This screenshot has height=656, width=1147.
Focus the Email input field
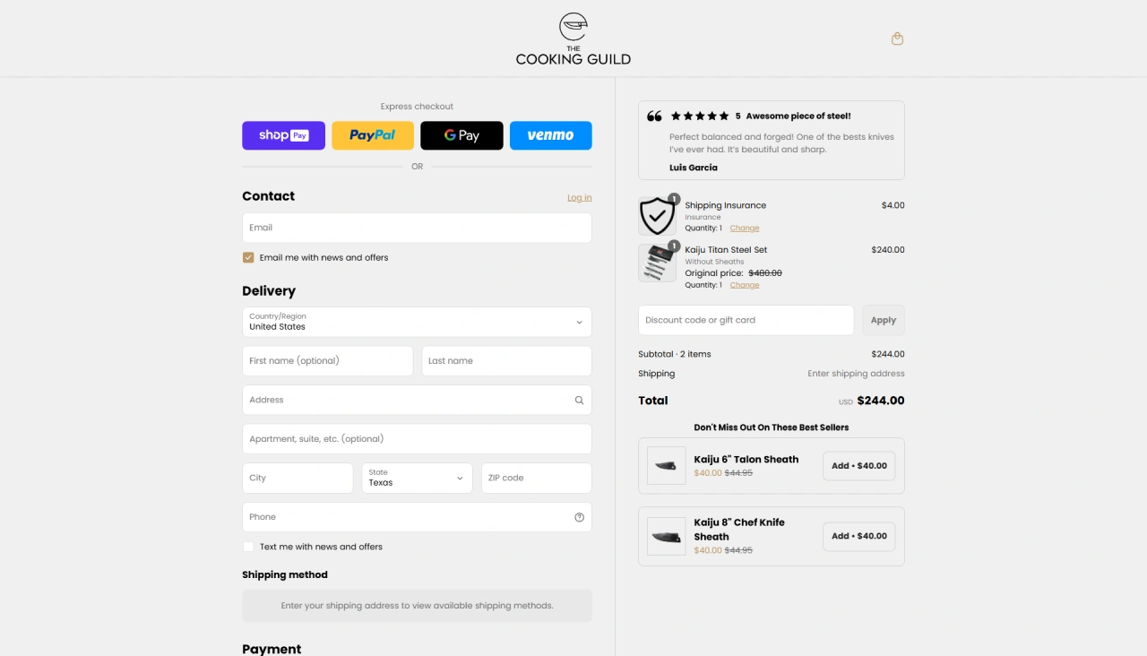tap(417, 228)
